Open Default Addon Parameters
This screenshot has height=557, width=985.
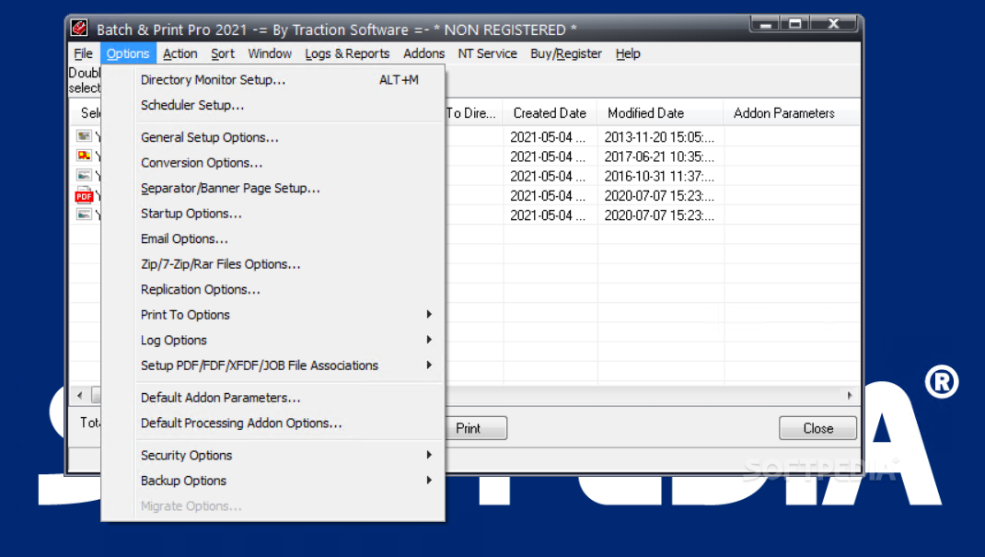pyautogui.click(x=272, y=398)
